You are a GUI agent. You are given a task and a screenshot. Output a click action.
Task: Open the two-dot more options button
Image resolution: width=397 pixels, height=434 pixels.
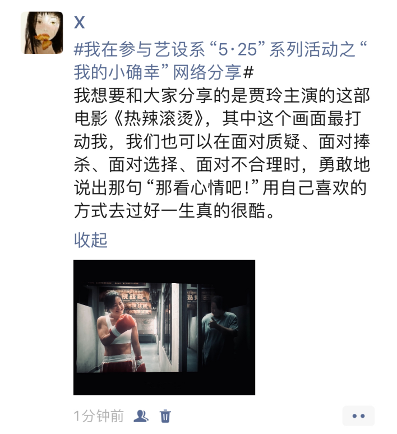point(358,415)
